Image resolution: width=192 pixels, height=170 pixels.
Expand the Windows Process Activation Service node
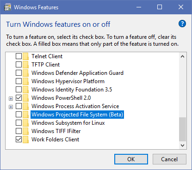pyautogui.click(x=11, y=107)
